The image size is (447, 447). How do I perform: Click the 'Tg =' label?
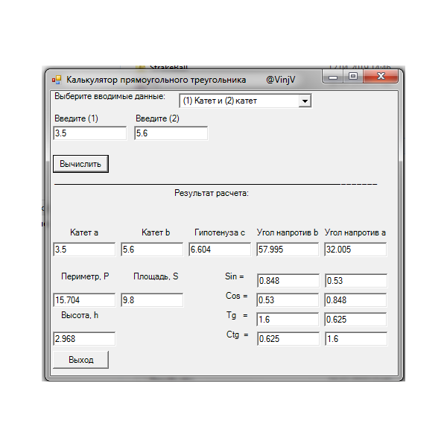(x=237, y=315)
